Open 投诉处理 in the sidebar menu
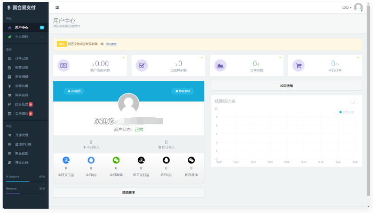This screenshot has width=373, height=213. point(22,104)
